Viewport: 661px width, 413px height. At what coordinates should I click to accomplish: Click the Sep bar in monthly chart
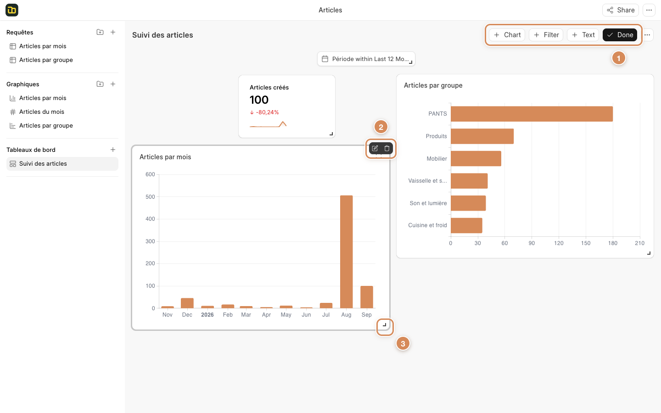tap(367, 297)
